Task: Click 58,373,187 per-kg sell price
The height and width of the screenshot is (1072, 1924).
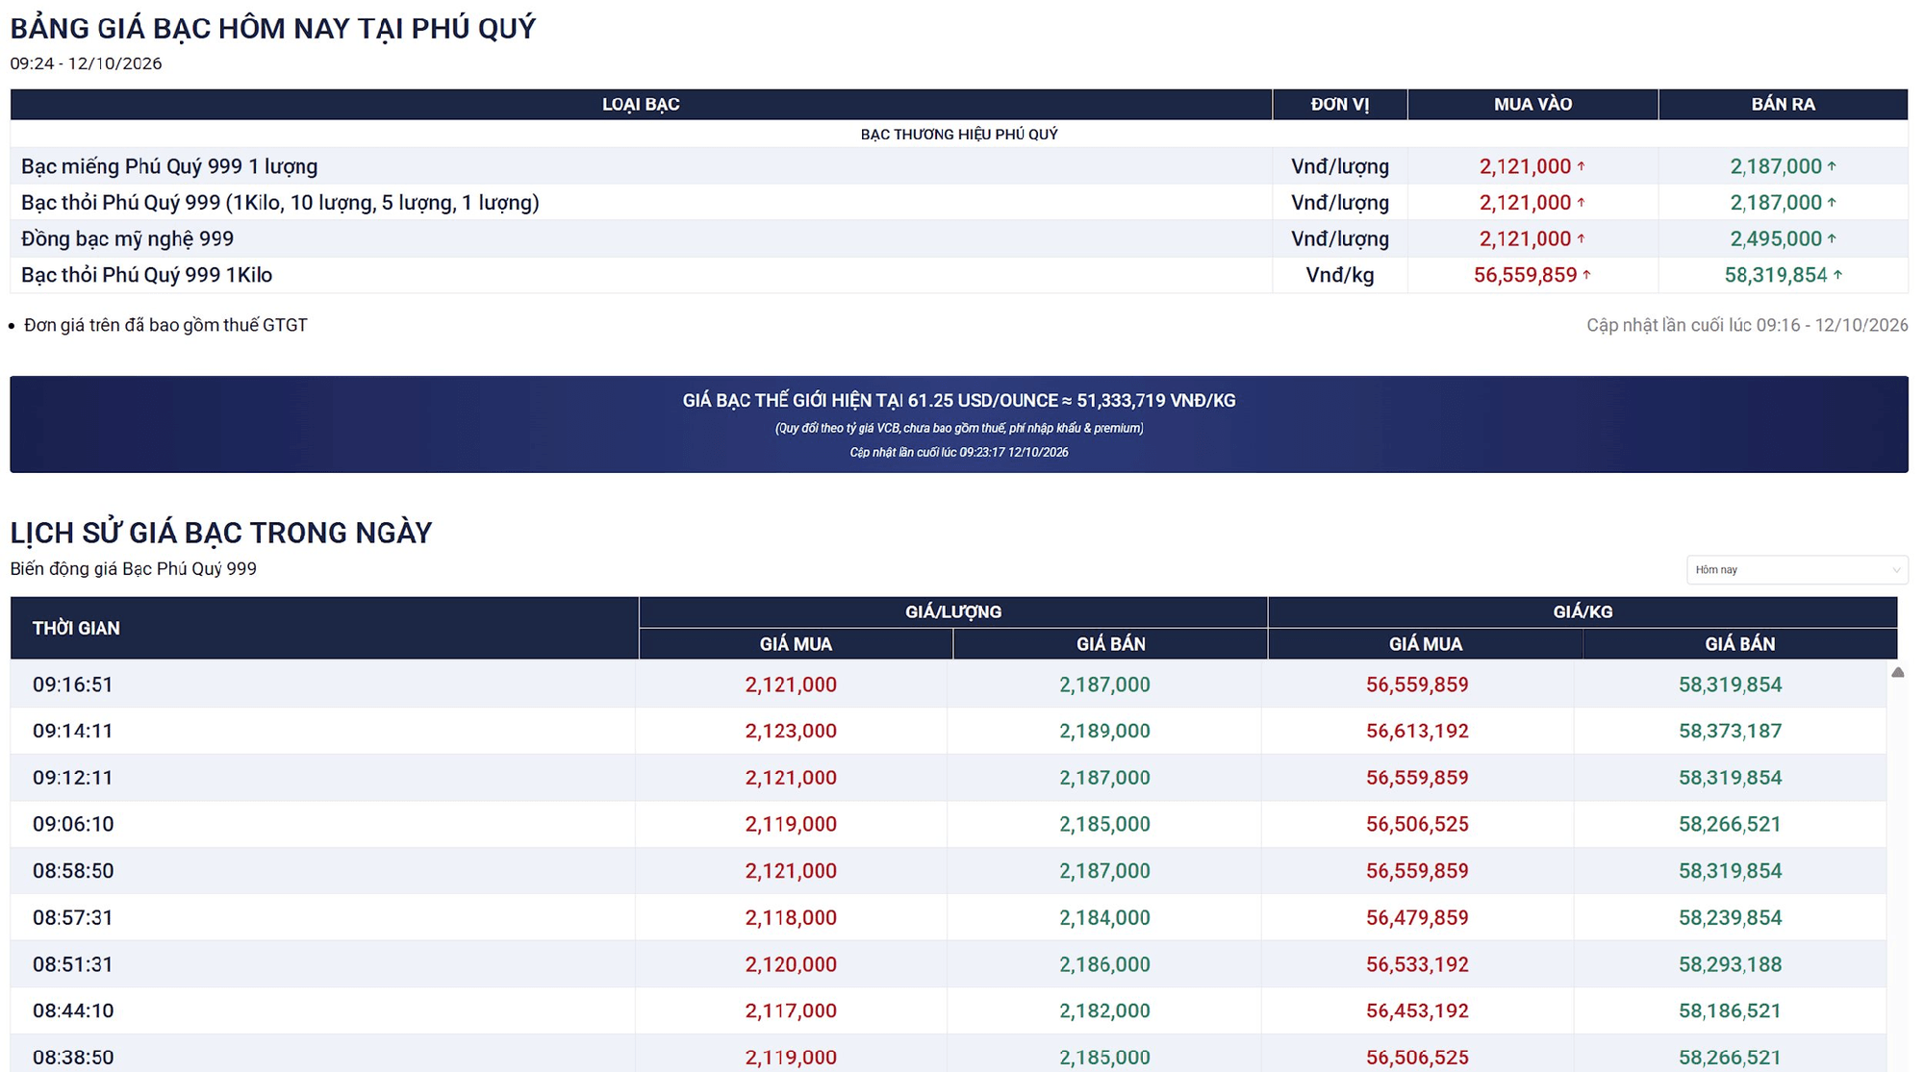Action: point(1730,731)
